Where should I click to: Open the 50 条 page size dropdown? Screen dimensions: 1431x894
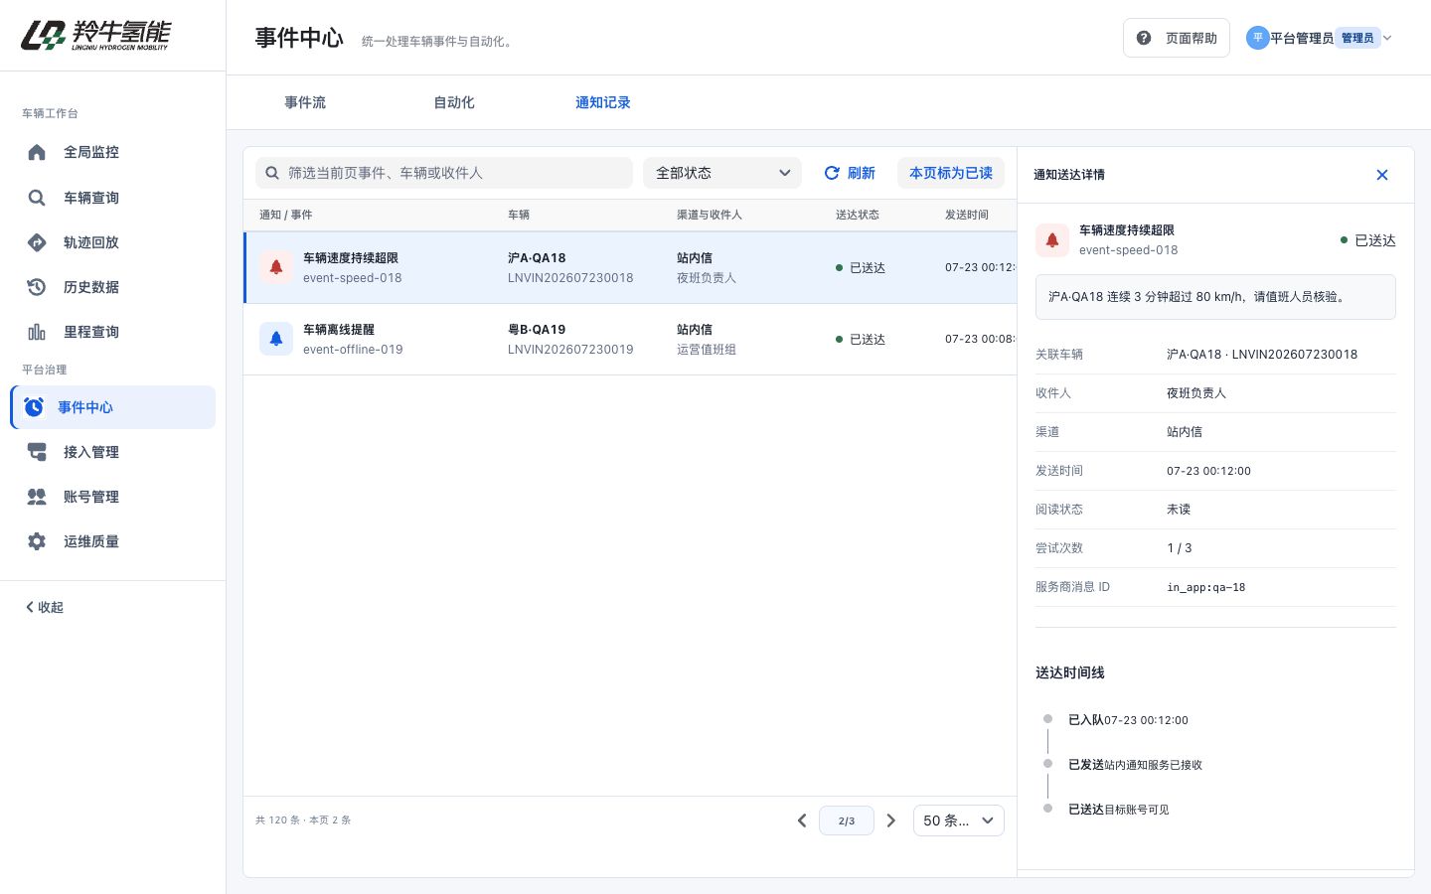(959, 820)
